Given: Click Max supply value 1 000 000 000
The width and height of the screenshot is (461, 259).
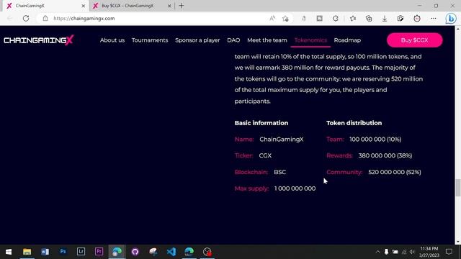Looking at the screenshot, I should (x=295, y=188).
